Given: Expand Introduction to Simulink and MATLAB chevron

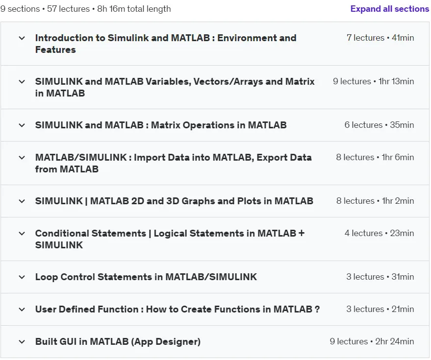Looking at the screenshot, I should [22, 38].
